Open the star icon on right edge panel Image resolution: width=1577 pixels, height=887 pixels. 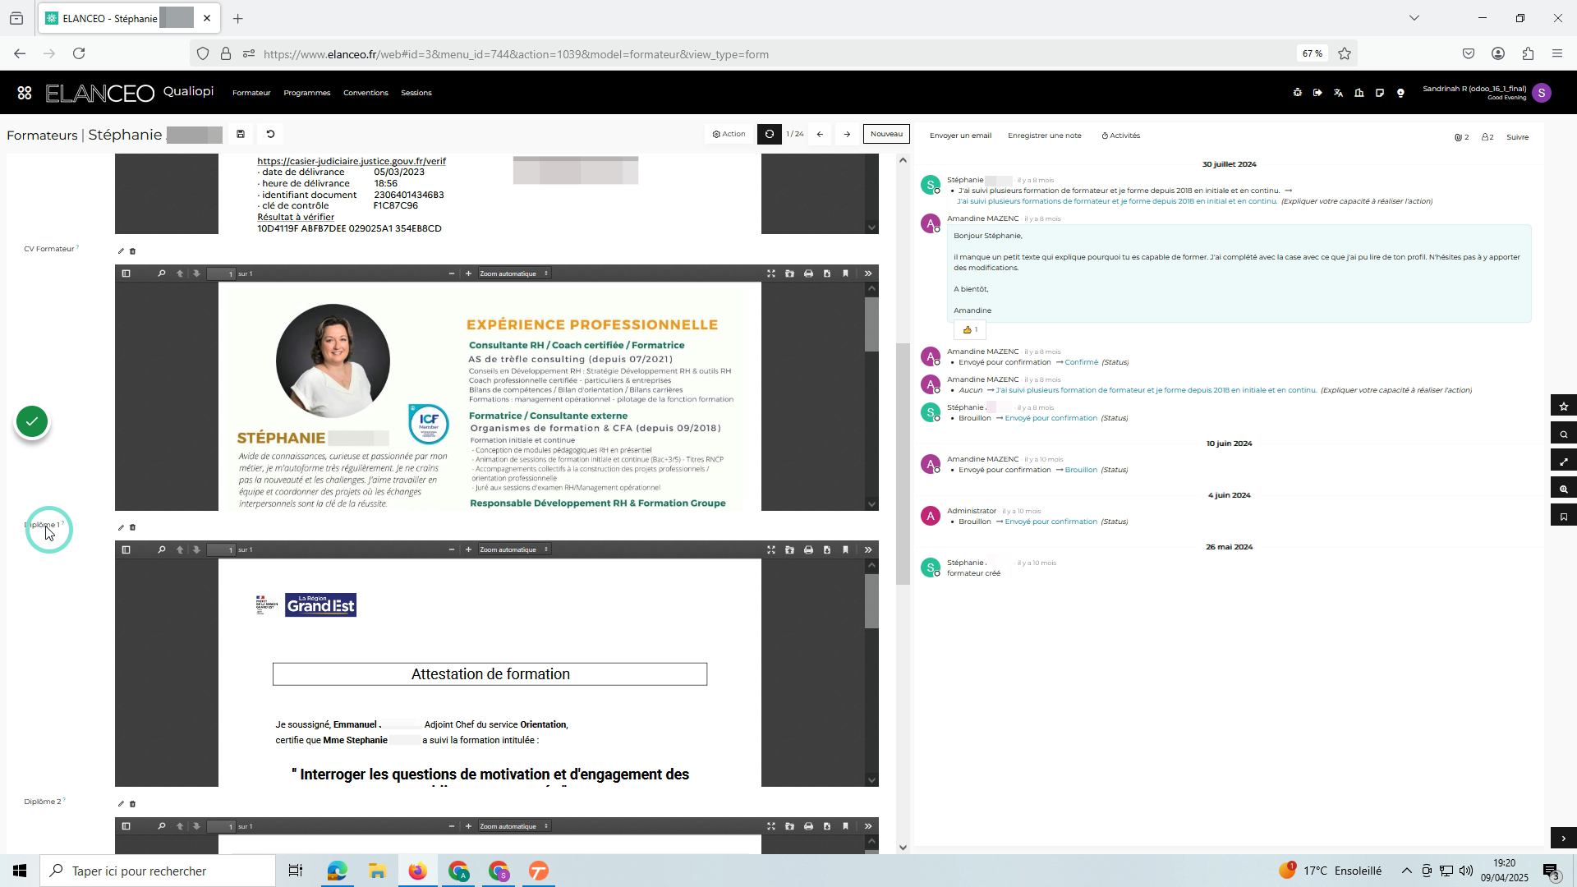pyautogui.click(x=1564, y=406)
